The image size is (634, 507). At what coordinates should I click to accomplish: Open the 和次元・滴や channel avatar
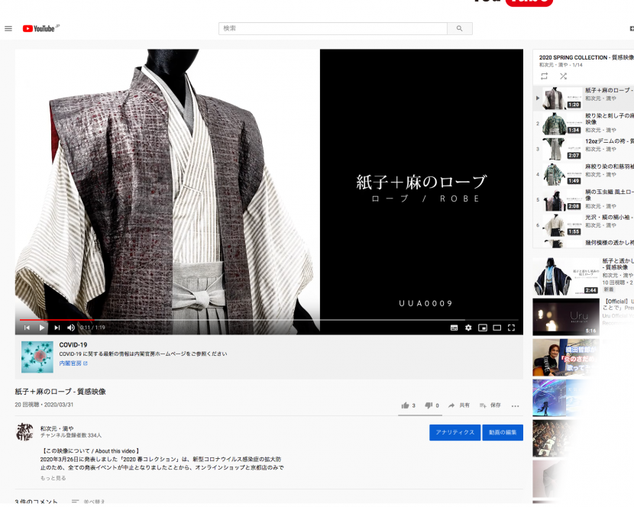tap(24, 432)
